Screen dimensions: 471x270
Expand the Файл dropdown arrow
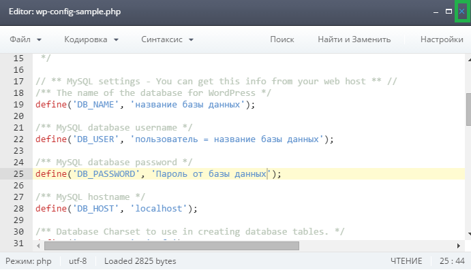(x=39, y=39)
